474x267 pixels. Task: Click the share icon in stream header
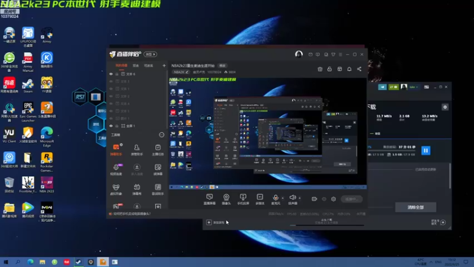[x=359, y=69]
